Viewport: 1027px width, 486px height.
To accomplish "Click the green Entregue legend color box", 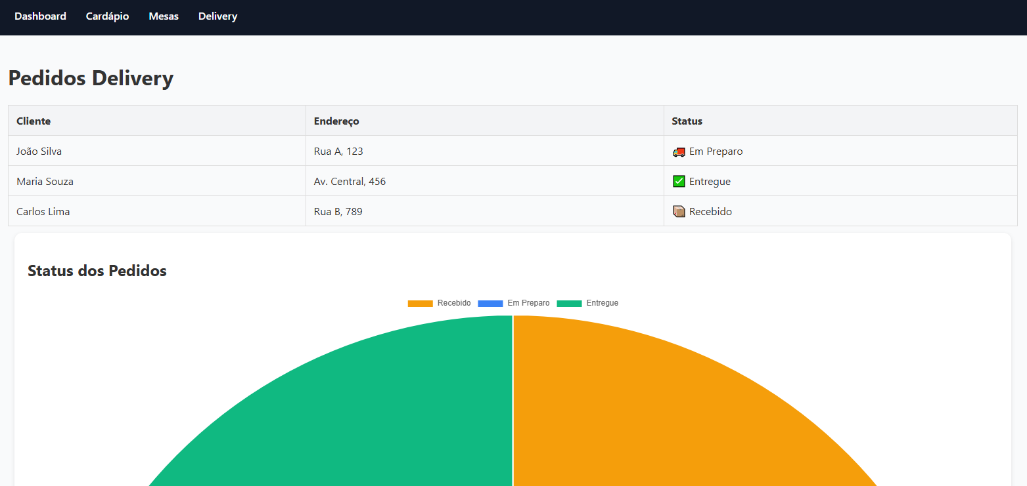I will click(569, 304).
